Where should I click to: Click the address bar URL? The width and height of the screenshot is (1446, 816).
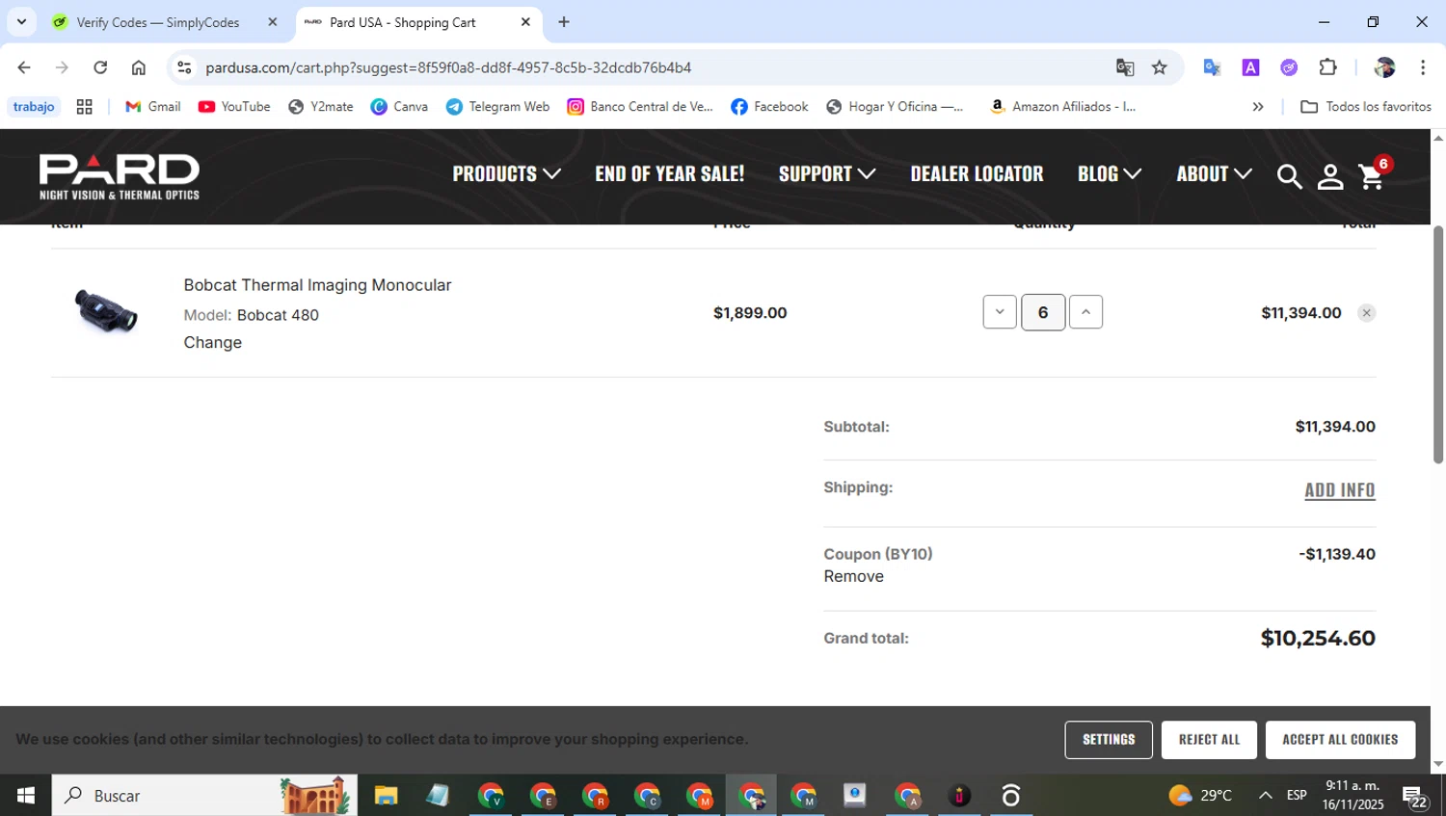tap(448, 67)
